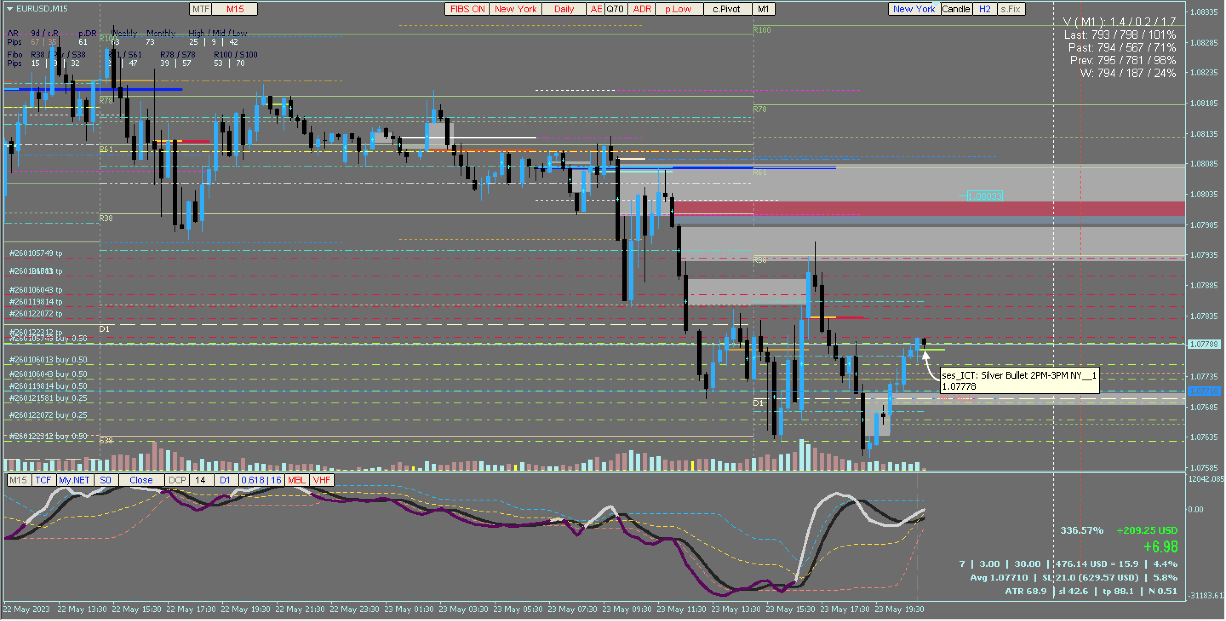The height and width of the screenshot is (621, 1226).
Task: Select the c.Pivot button
Action: point(727,9)
